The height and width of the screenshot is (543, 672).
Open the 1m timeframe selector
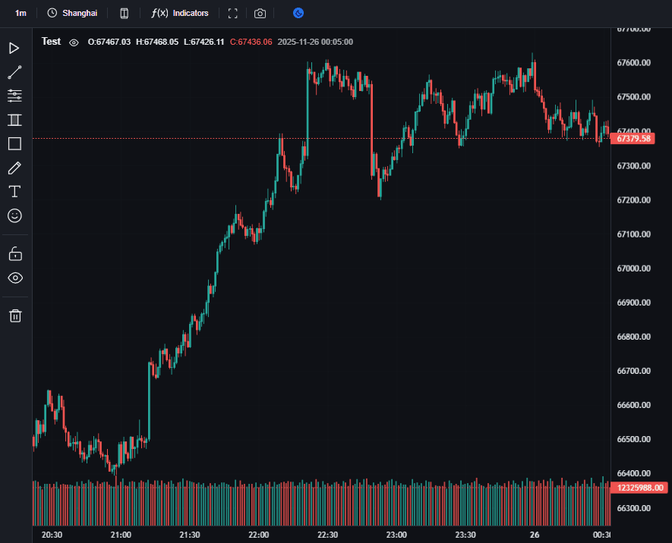click(x=21, y=14)
